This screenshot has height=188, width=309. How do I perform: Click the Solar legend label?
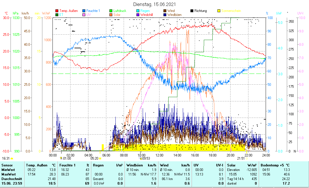coord(117,15)
